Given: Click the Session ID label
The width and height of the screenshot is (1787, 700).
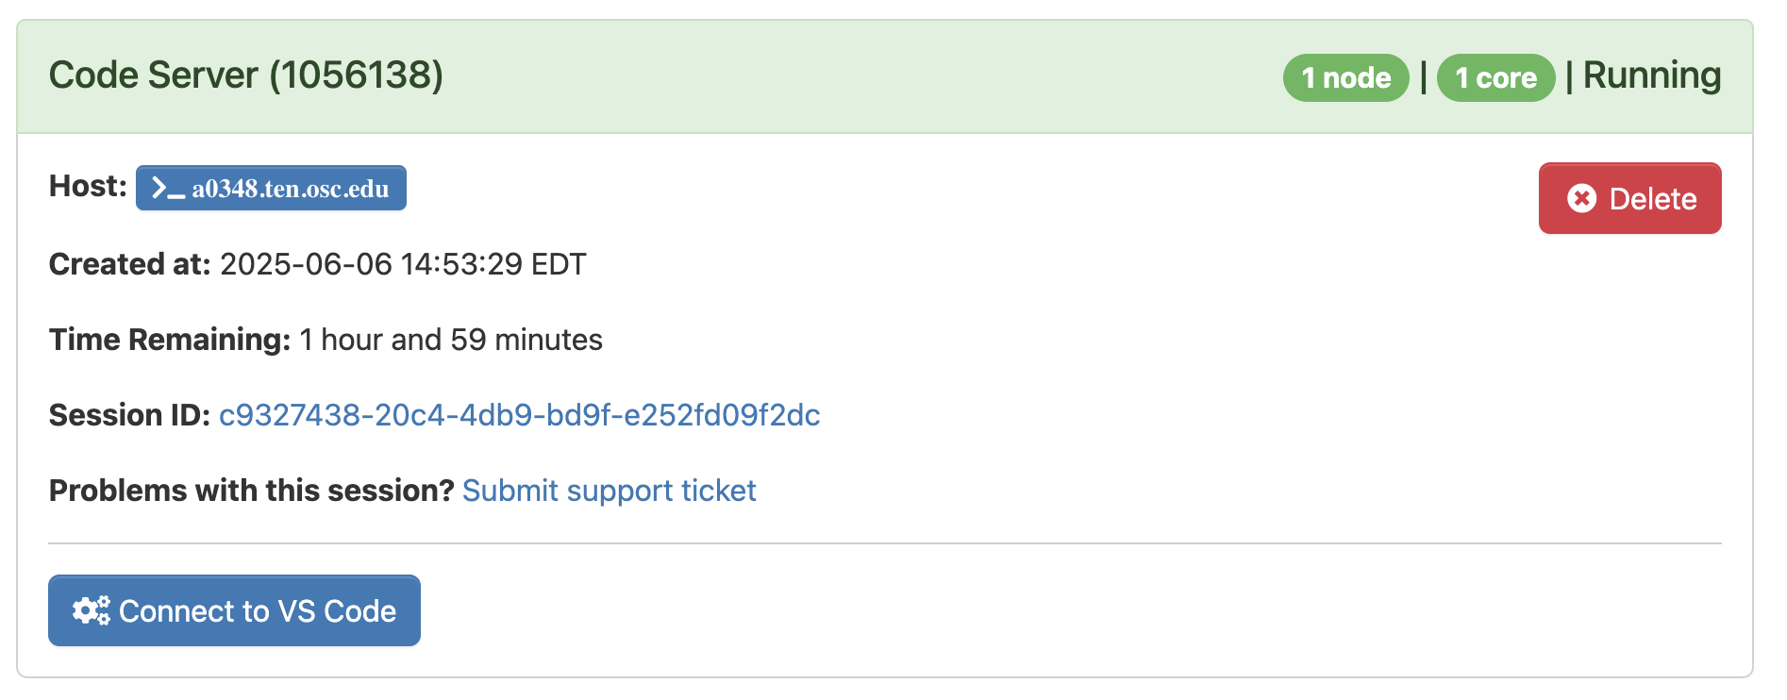Looking at the screenshot, I should point(129,415).
